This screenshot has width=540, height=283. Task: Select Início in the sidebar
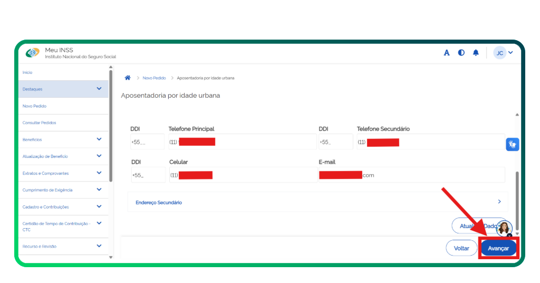coord(27,72)
